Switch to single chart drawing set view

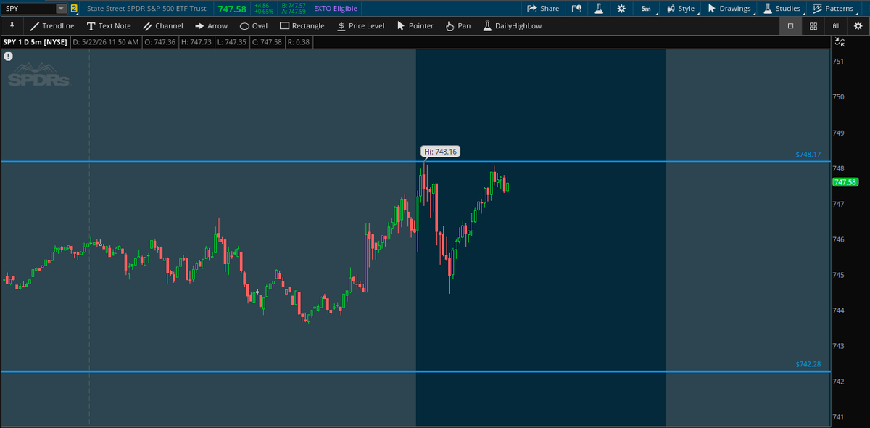pos(790,25)
